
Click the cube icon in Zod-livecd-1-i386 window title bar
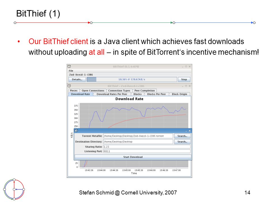[x=69, y=86]
